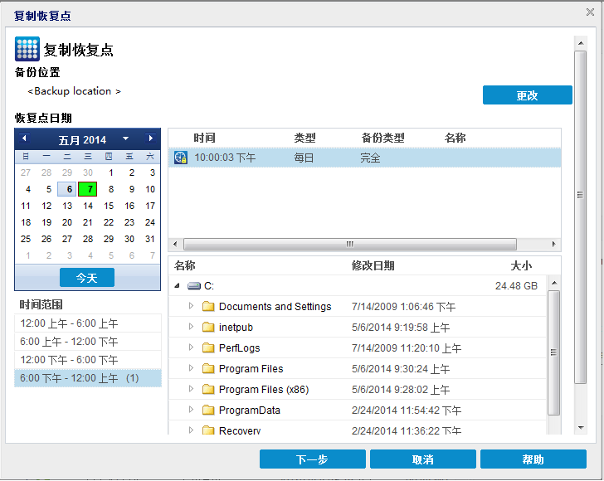The image size is (604, 481).
Task: Click the PerfLogs folder icon
Action: pos(208,348)
